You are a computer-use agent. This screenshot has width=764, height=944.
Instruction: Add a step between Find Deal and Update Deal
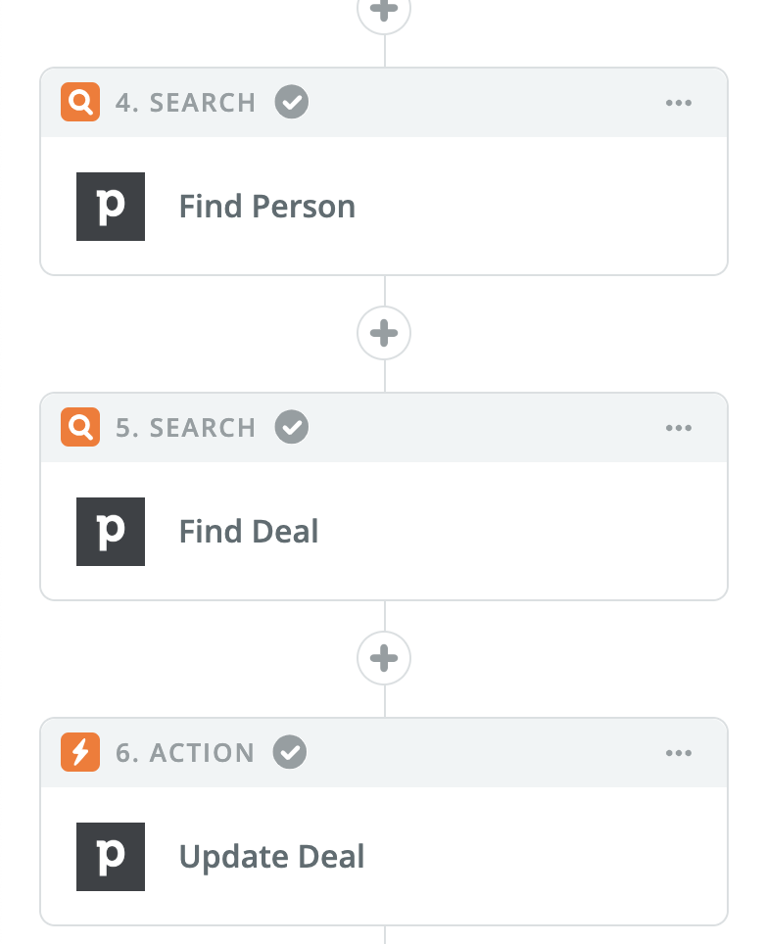pyautogui.click(x=384, y=658)
